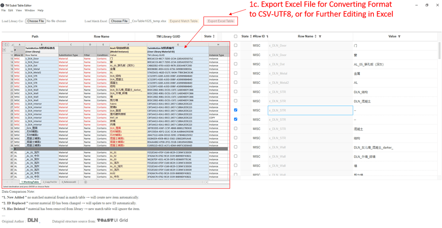Click the left grid Row Name header

click(102, 36)
